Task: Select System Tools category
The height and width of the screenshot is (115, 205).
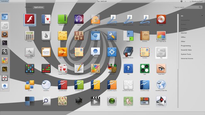Action: 186,54
